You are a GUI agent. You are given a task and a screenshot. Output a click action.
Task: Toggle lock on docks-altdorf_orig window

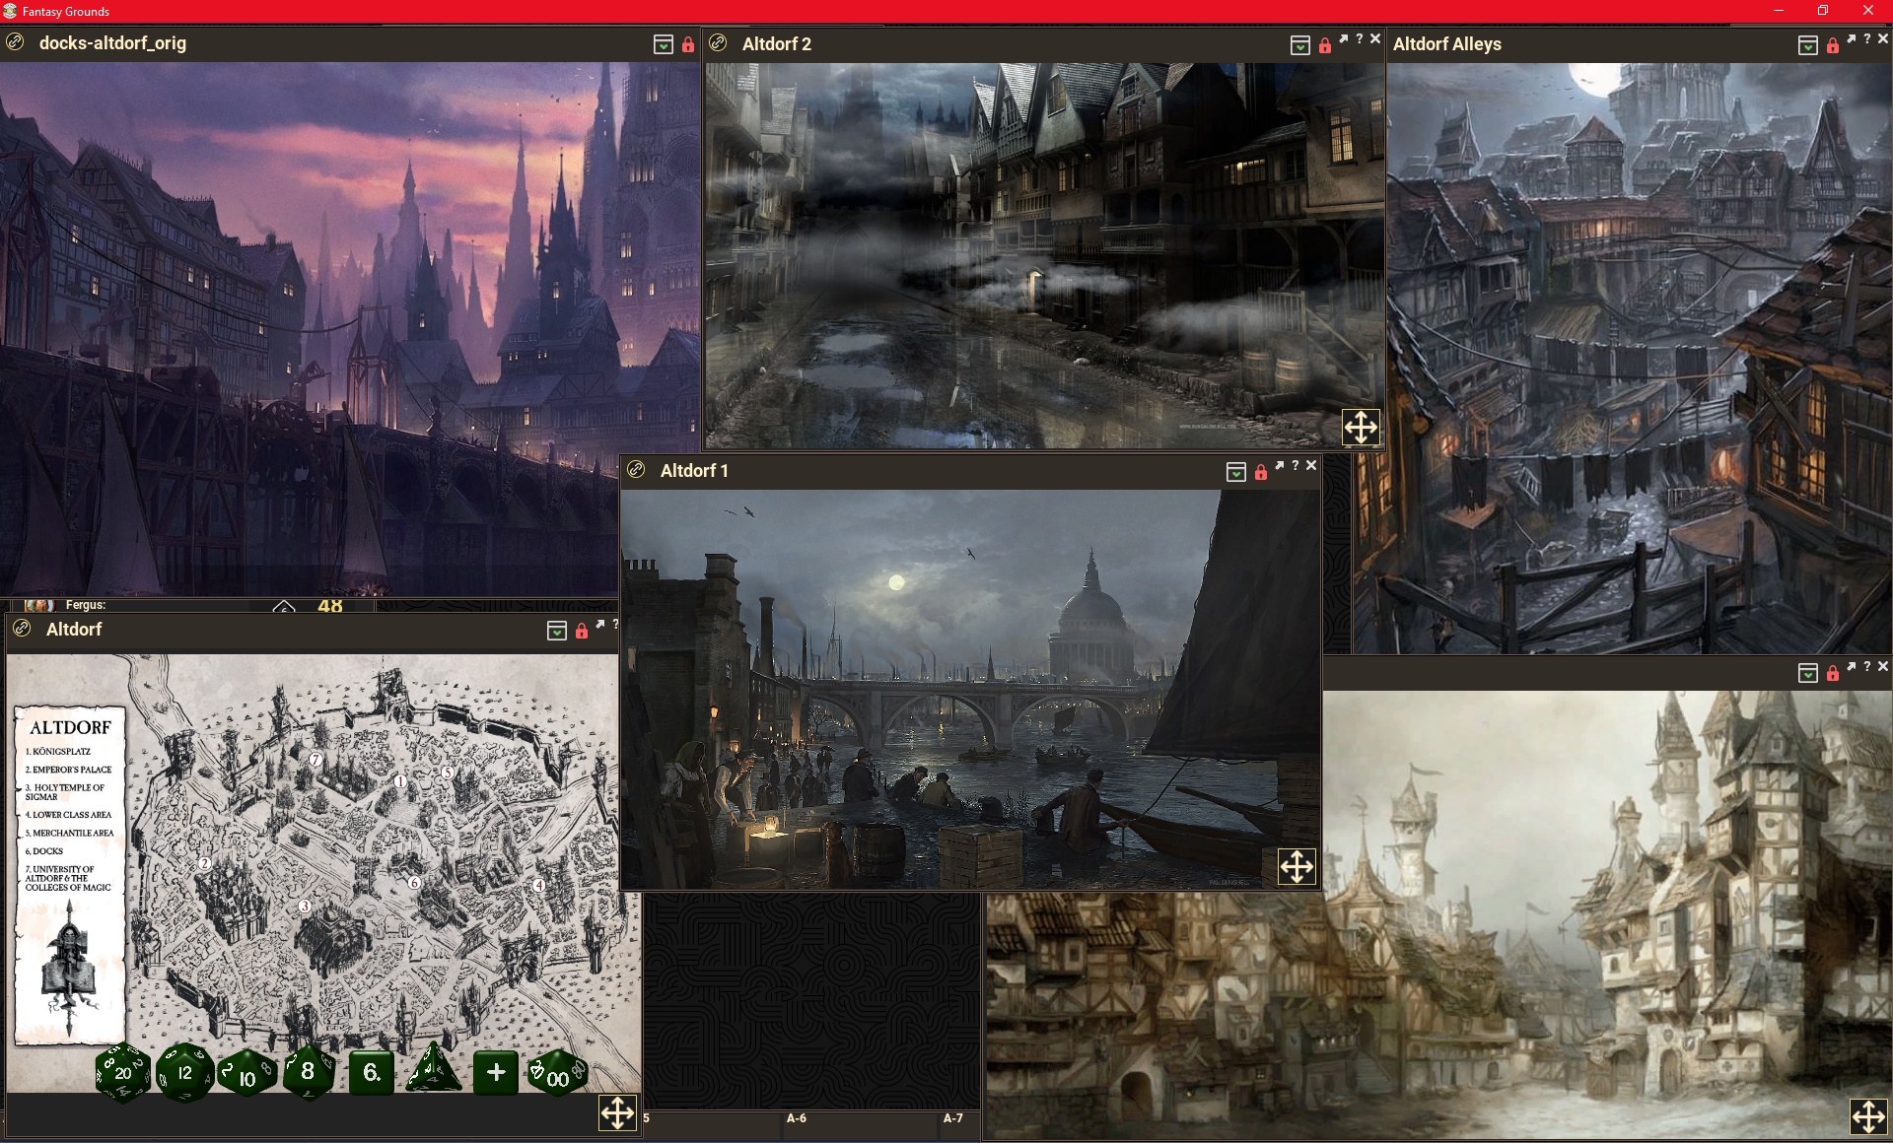pyautogui.click(x=687, y=44)
